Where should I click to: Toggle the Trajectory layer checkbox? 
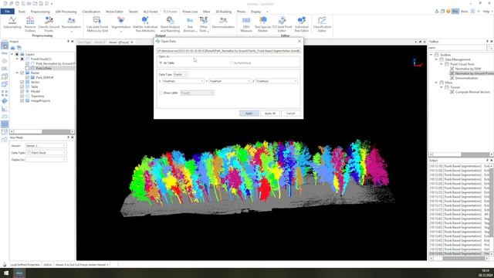coord(22,96)
